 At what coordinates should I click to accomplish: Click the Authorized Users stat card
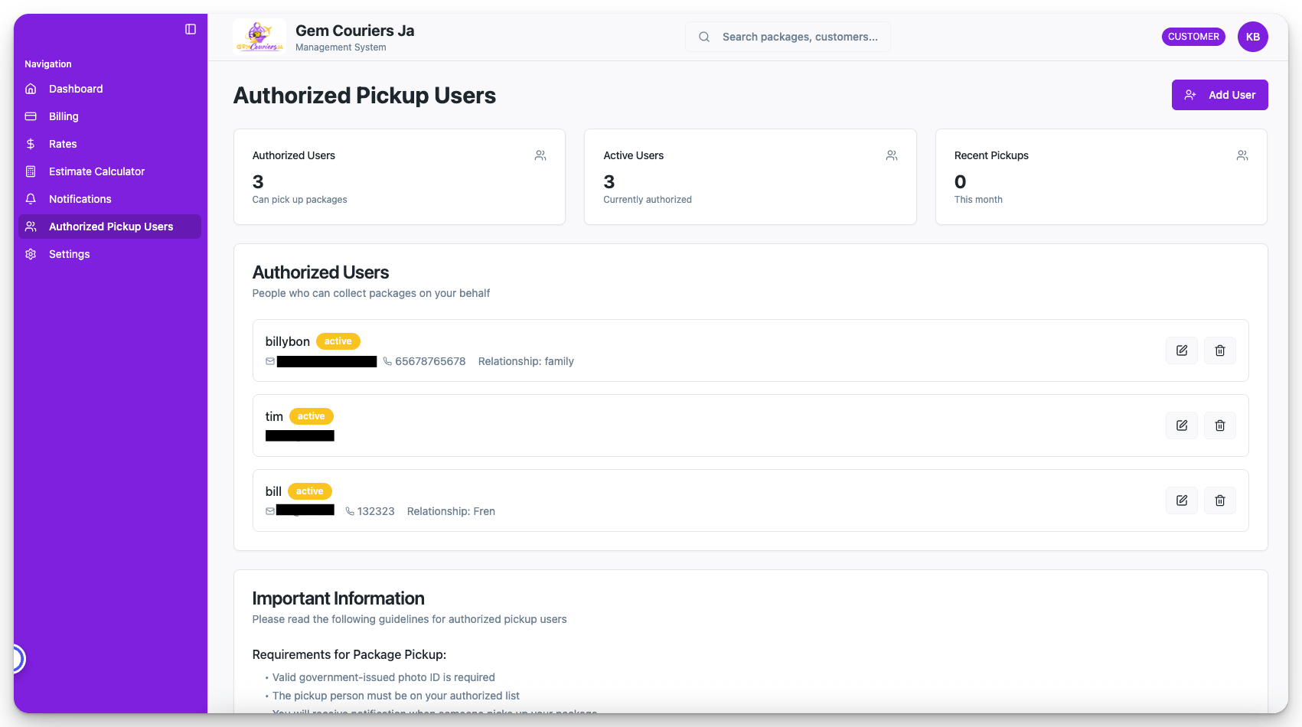(399, 177)
